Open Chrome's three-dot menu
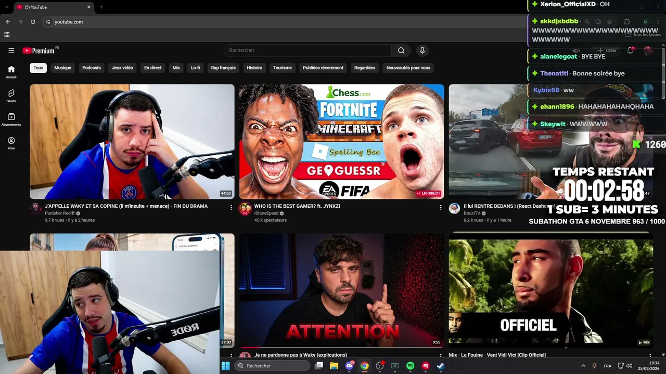 tap(657, 22)
